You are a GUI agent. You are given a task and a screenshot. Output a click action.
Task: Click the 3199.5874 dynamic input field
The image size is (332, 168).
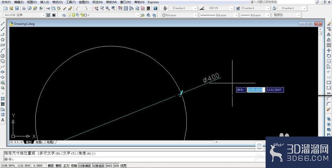coord(256,90)
